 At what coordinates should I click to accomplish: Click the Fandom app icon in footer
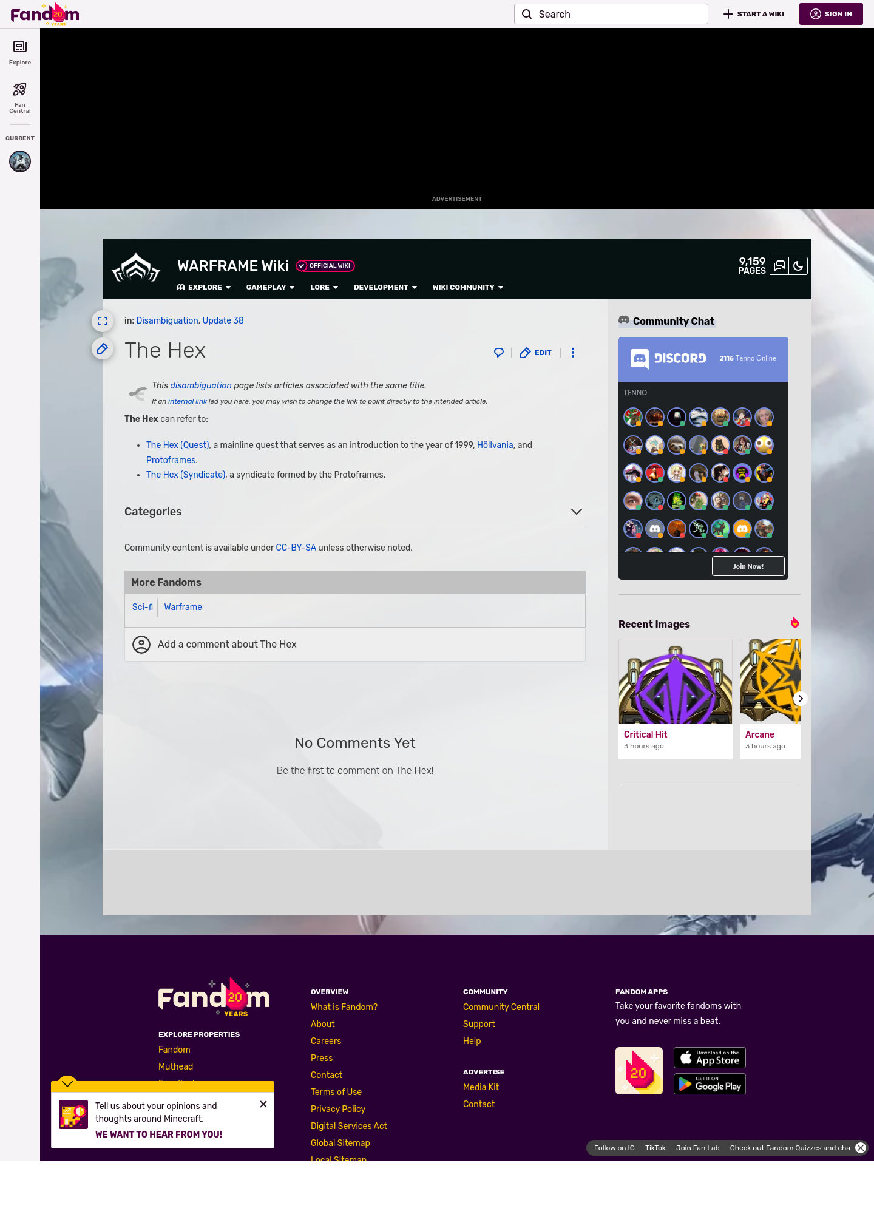coord(639,1071)
